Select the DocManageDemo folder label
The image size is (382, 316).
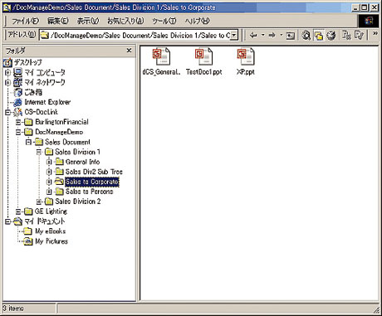[x=59, y=132]
